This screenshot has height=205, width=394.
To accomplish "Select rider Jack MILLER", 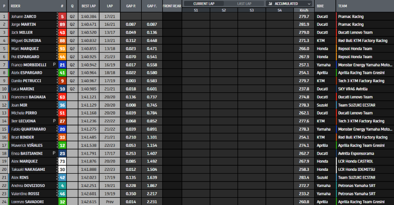I will pyautogui.click(x=22, y=33).
